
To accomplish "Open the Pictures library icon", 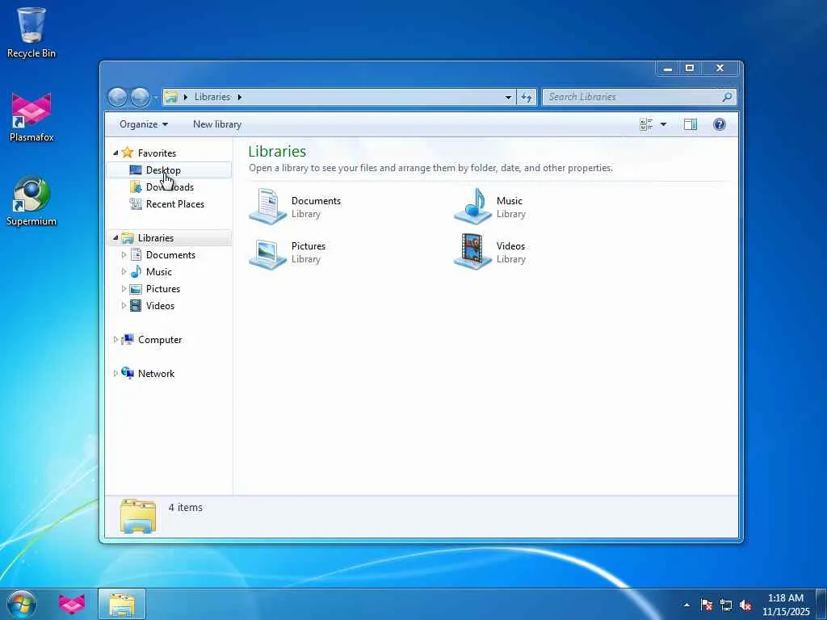I will [x=267, y=253].
